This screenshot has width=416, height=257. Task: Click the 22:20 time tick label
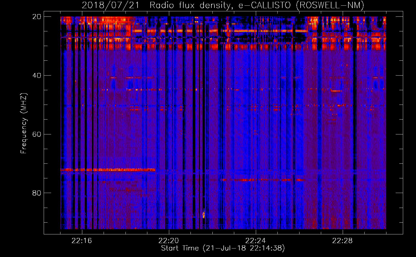point(169,241)
